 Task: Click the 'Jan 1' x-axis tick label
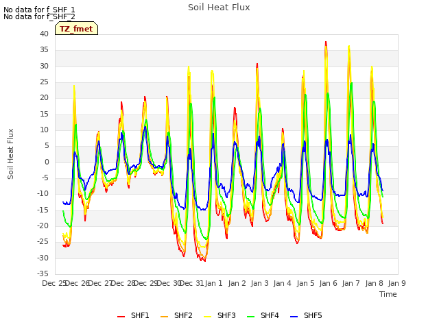tap(213, 283)
